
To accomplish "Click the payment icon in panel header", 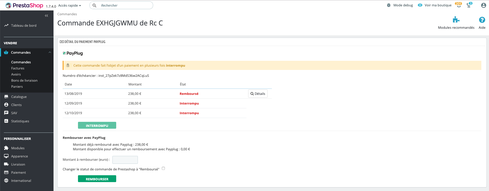I will (x=62, y=42).
